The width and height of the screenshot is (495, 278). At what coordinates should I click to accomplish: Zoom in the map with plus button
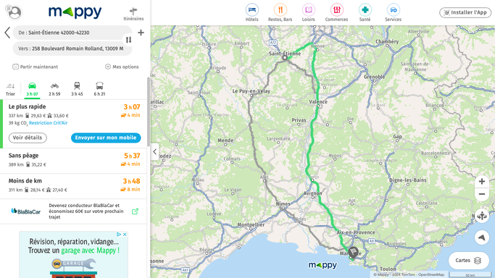pyautogui.click(x=482, y=181)
